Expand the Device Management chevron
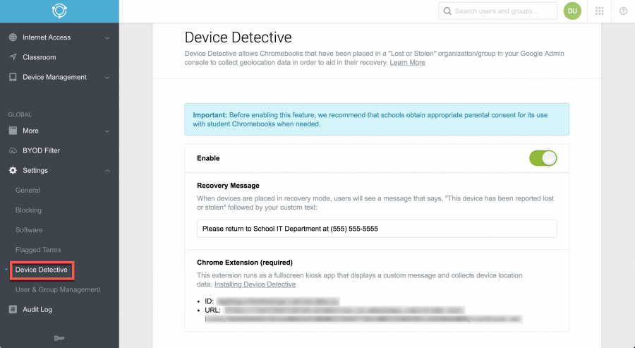Image resolution: width=635 pixels, height=348 pixels. click(x=107, y=78)
